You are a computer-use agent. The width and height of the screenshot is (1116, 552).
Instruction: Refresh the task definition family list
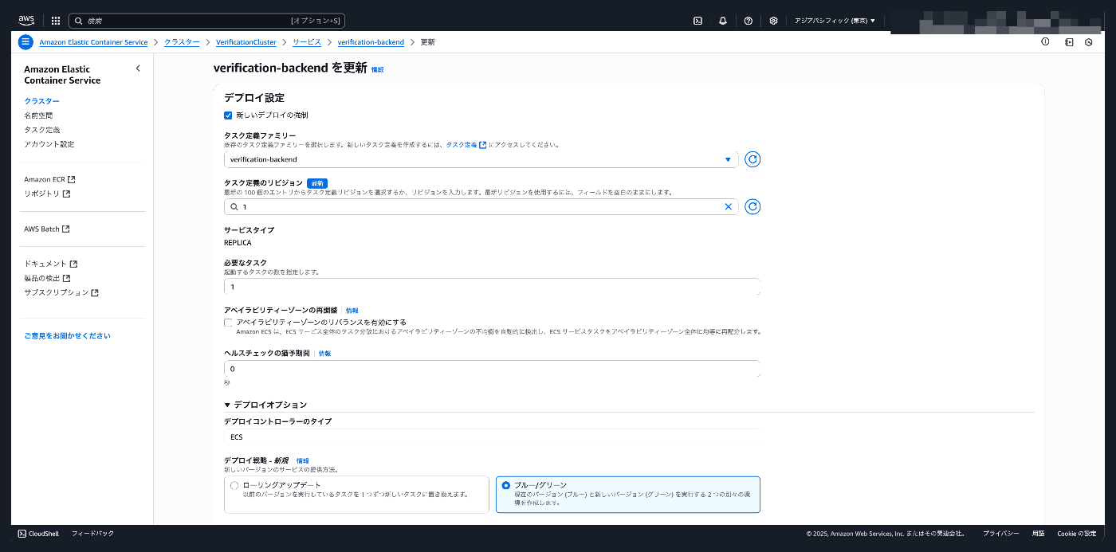pyautogui.click(x=753, y=159)
